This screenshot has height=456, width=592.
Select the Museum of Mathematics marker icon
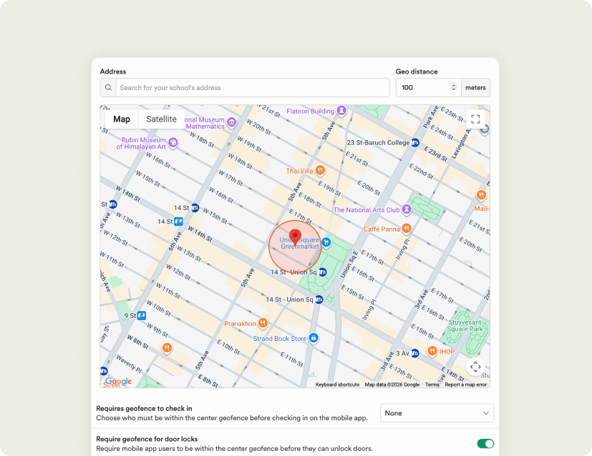[x=232, y=122]
